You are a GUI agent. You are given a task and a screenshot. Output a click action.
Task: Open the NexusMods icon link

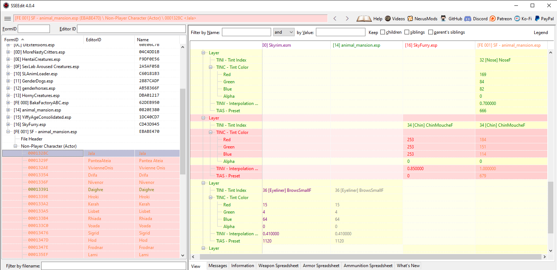[x=410, y=18]
